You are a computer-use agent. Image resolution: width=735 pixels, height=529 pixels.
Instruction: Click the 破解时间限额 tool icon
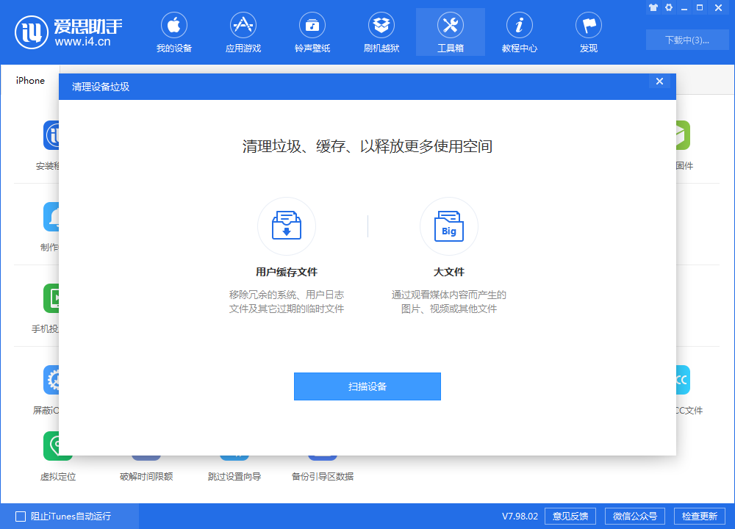point(146,456)
